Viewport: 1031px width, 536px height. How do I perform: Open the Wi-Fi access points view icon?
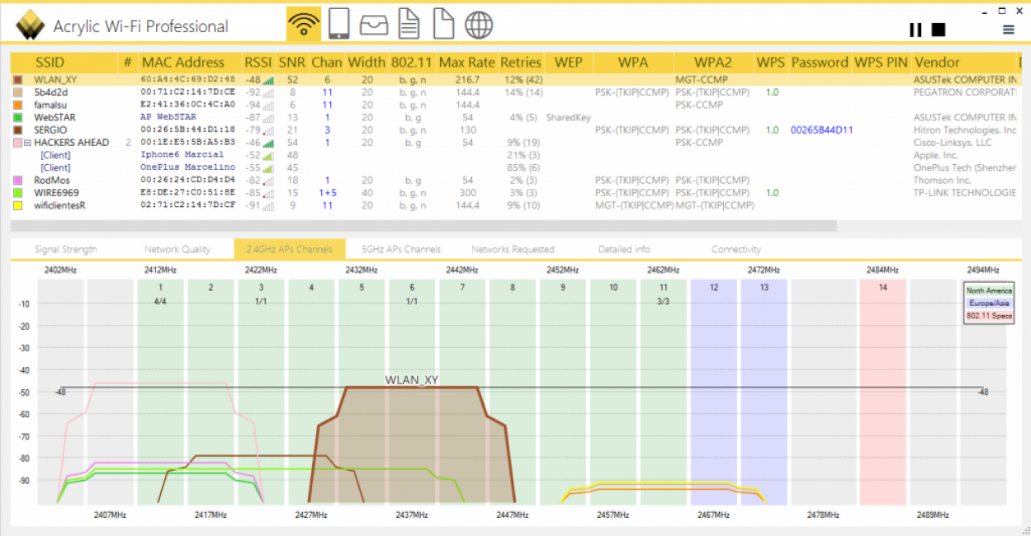tap(304, 24)
